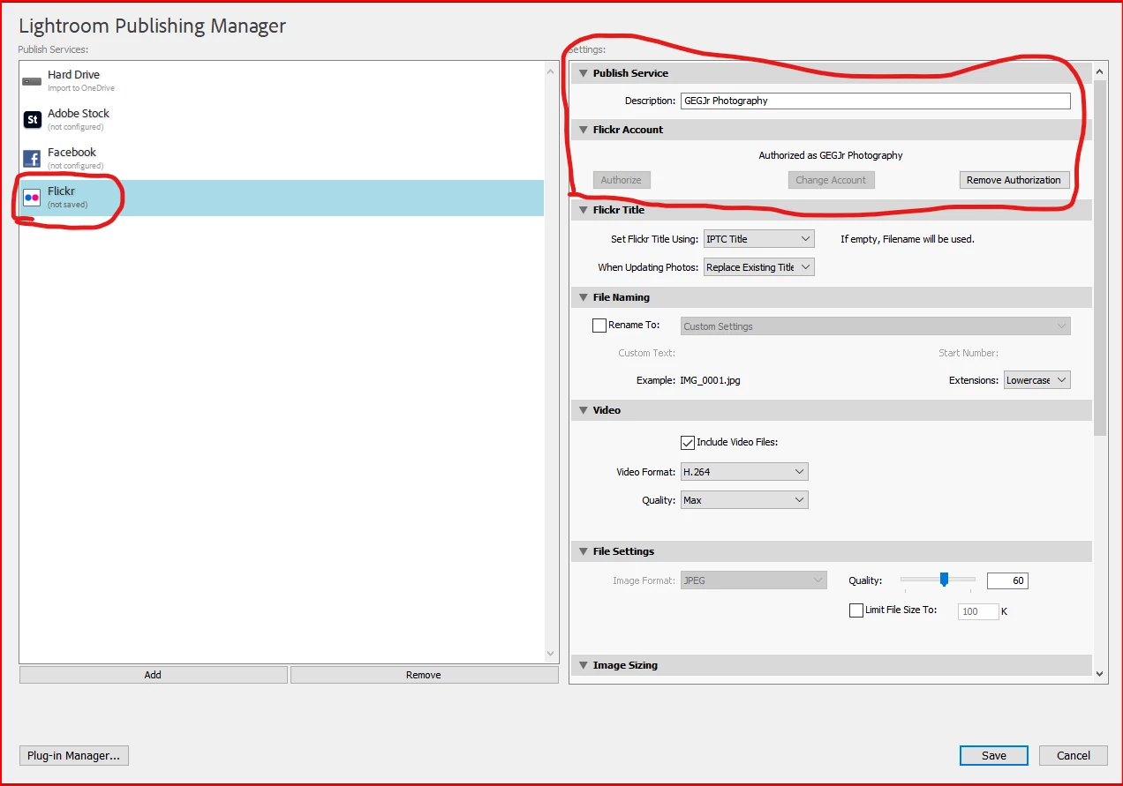Open Set Flickr Title Using dropdown
Image resolution: width=1123 pixels, height=786 pixels.
pyautogui.click(x=758, y=239)
